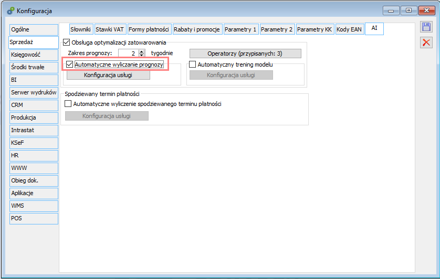The height and width of the screenshot is (279, 440).
Task: Open the Księgowość section
Action: (34, 55)
